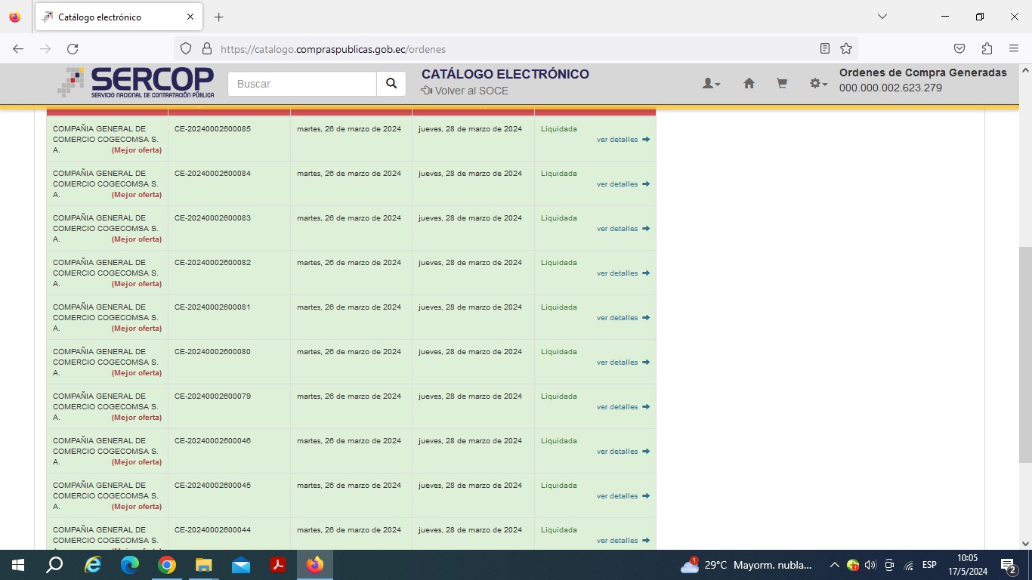Click the magnifier search button beside Buscar
1032x580 pixels.
(391, 84)
